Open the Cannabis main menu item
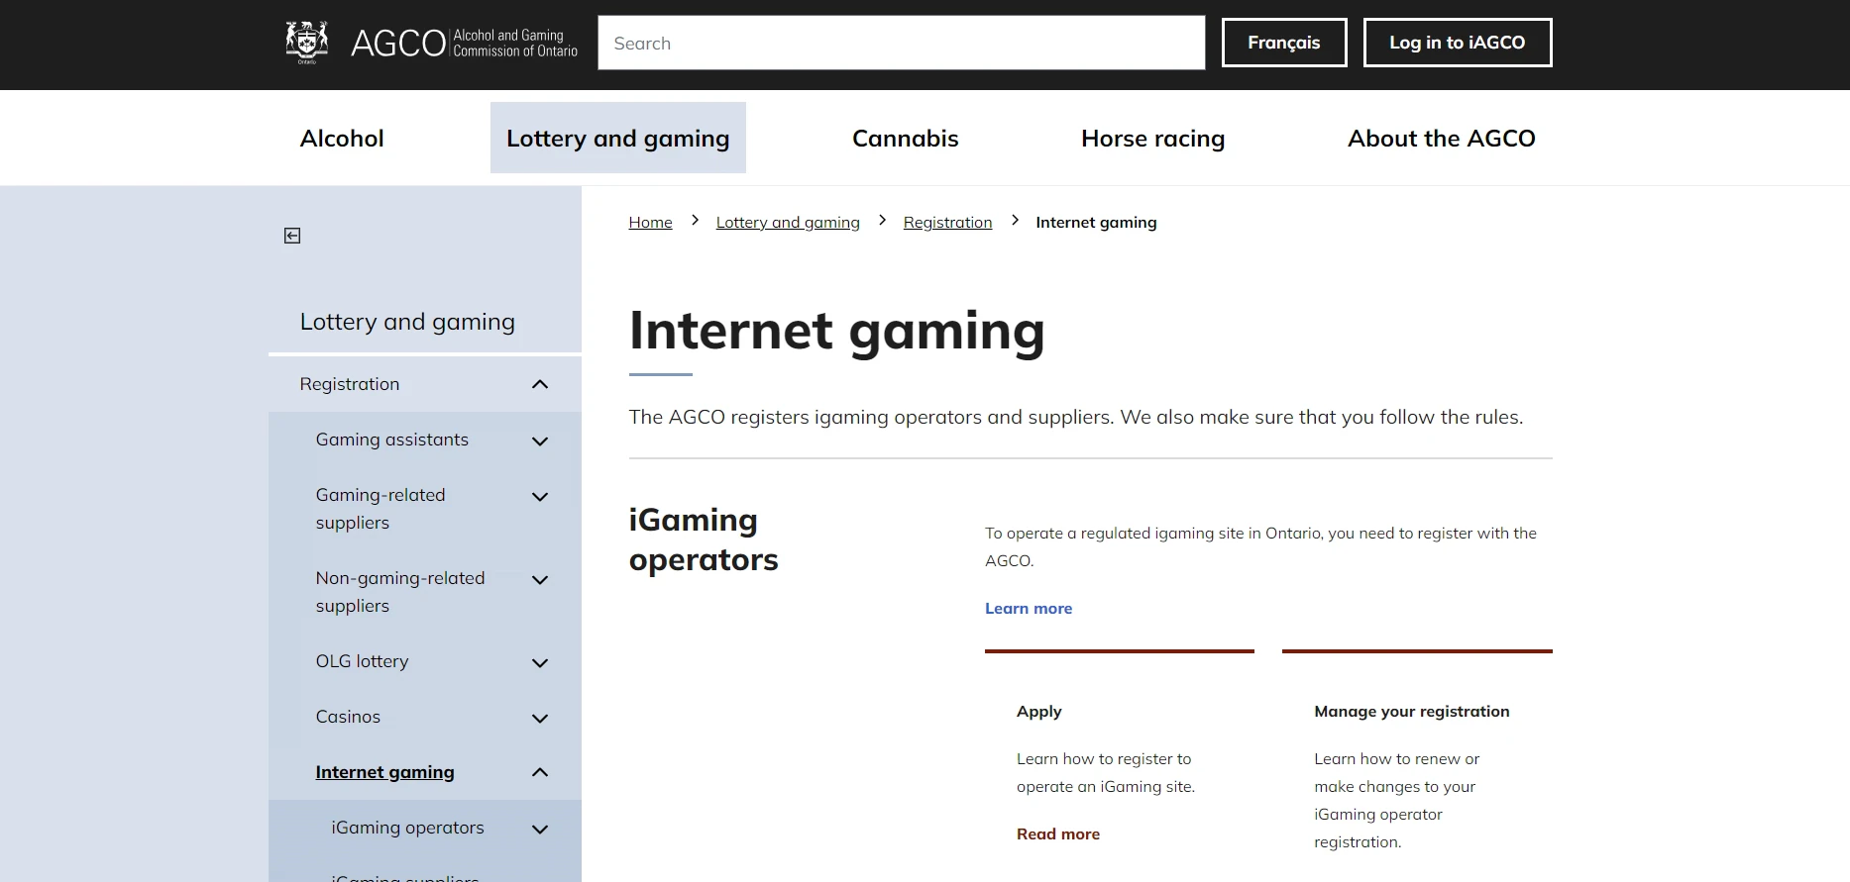The height and width of the screenshot is (882, 1850). (x=905, y=139)
